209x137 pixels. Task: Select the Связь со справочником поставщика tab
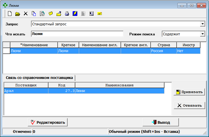(x=39, y=78)
